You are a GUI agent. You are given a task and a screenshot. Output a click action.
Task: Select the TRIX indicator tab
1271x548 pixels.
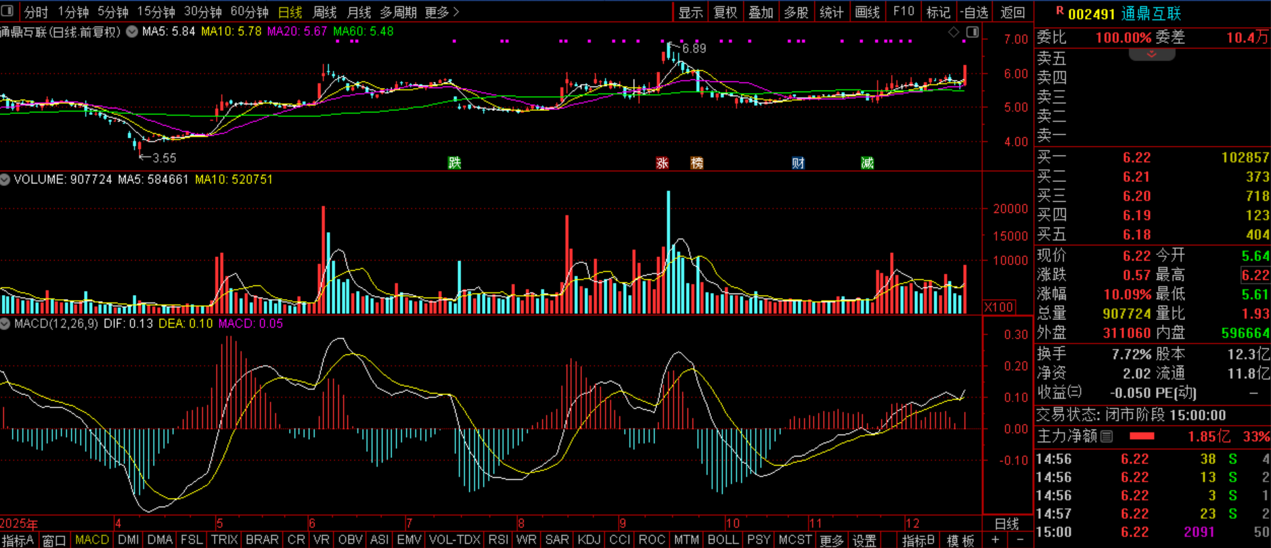click(x=225, y=540)
